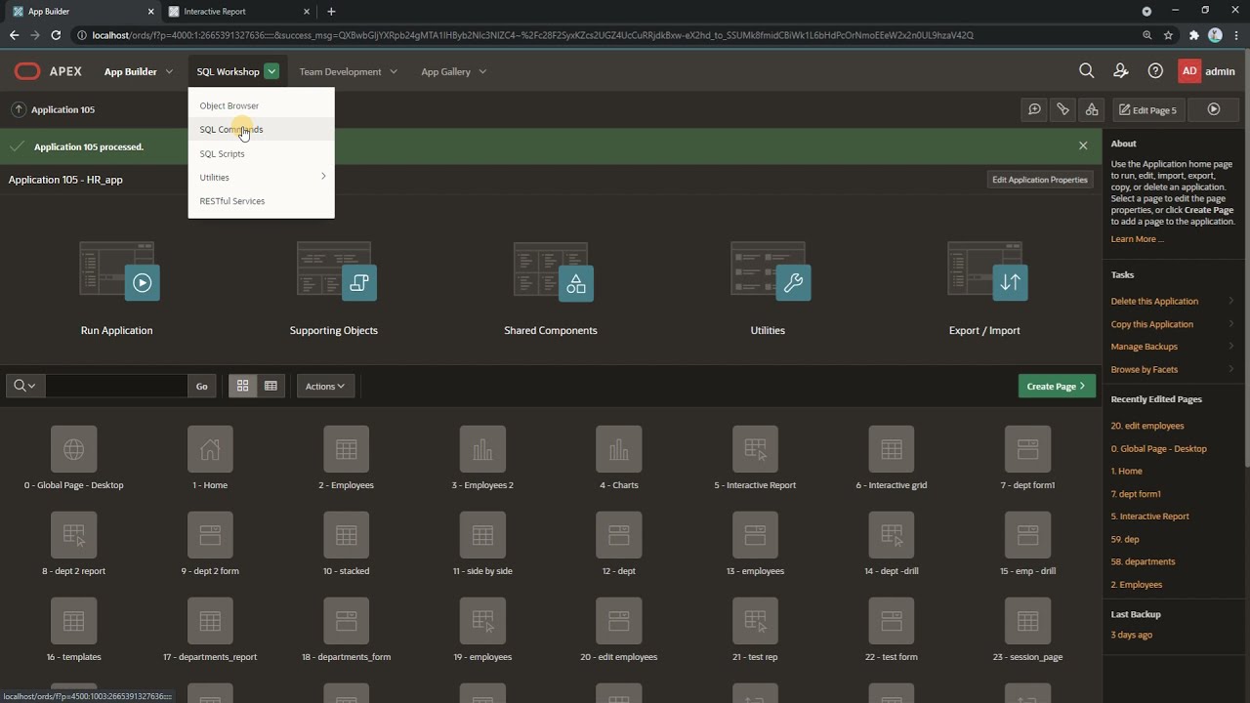Click the Go search button

[201, 386]
